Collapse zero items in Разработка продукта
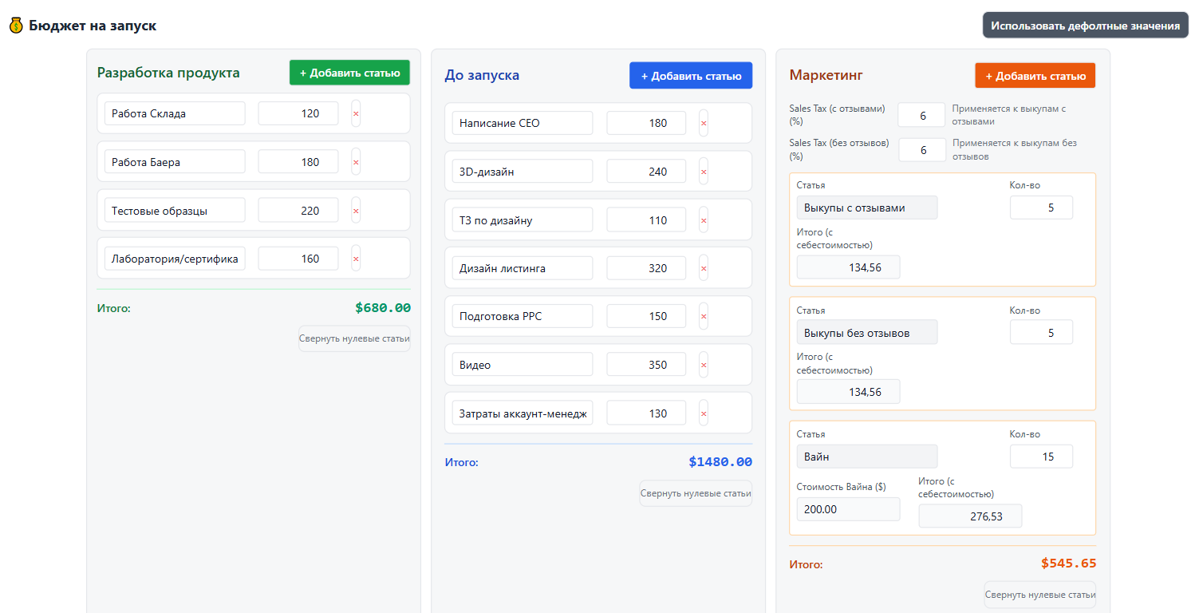The height and width of the screenshot is (613, 1199). tap(354, 338)
